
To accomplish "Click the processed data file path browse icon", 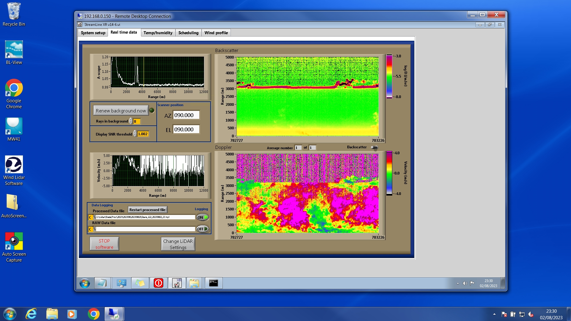I will coord(95,217).
